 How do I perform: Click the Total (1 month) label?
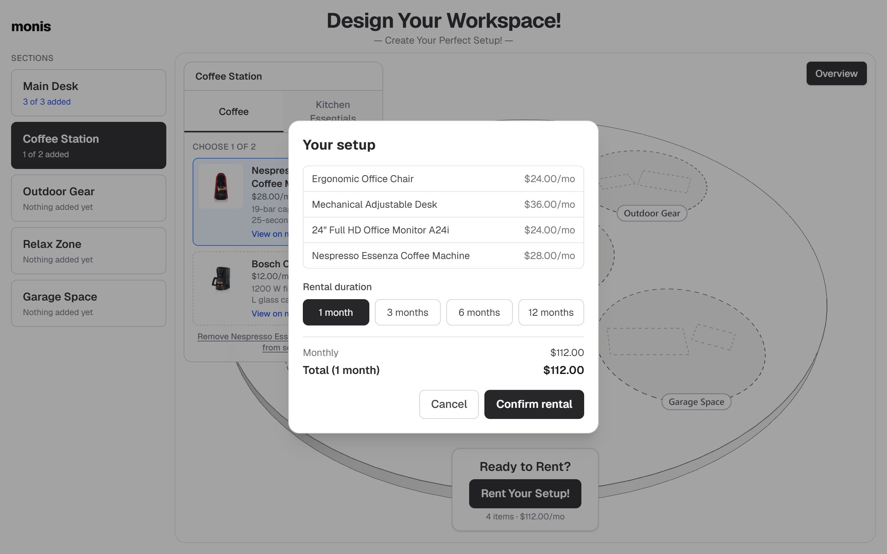point(341,370)
